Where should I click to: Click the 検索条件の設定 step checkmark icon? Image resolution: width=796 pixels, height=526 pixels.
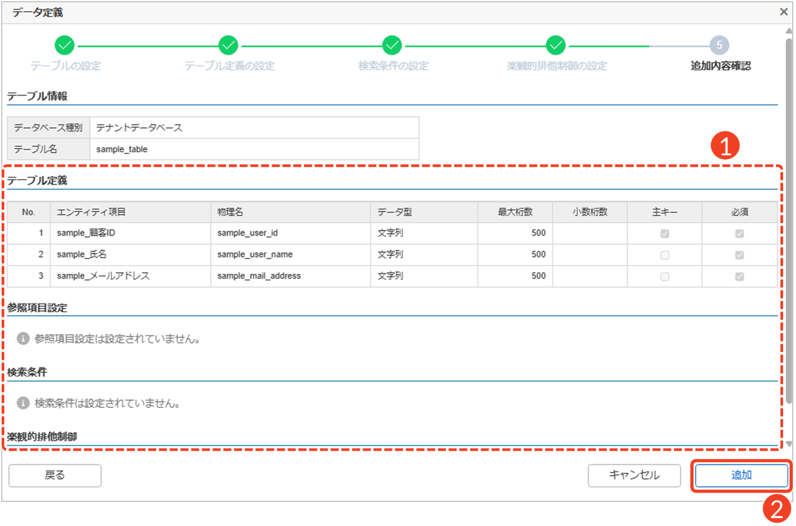pyautogui.click(x=392, y=46)
